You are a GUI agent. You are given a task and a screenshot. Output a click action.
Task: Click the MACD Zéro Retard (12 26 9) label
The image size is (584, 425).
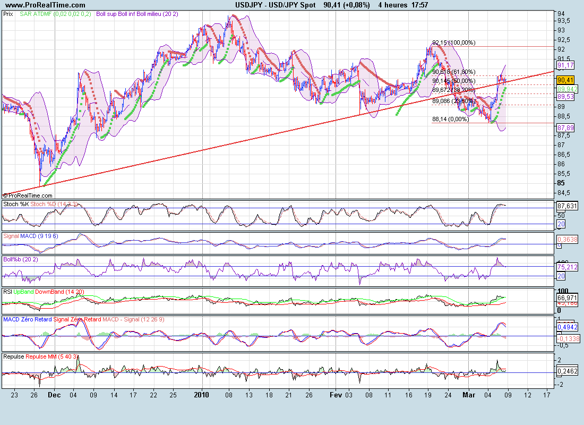[83, 319]
